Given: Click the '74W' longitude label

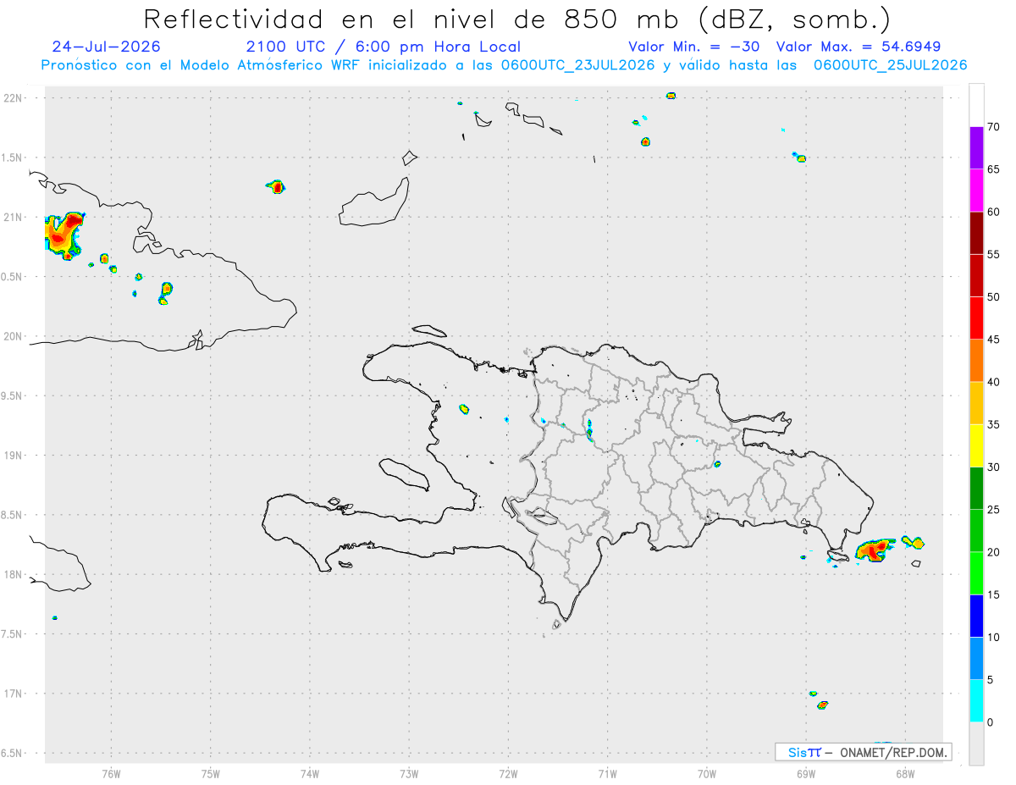Looking at the screenshot, I should [x=310, y=773].
